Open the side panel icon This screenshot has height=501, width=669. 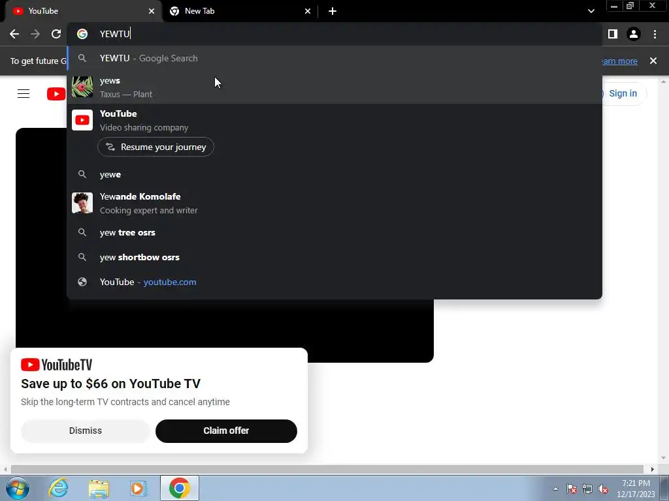click(612, 34)
